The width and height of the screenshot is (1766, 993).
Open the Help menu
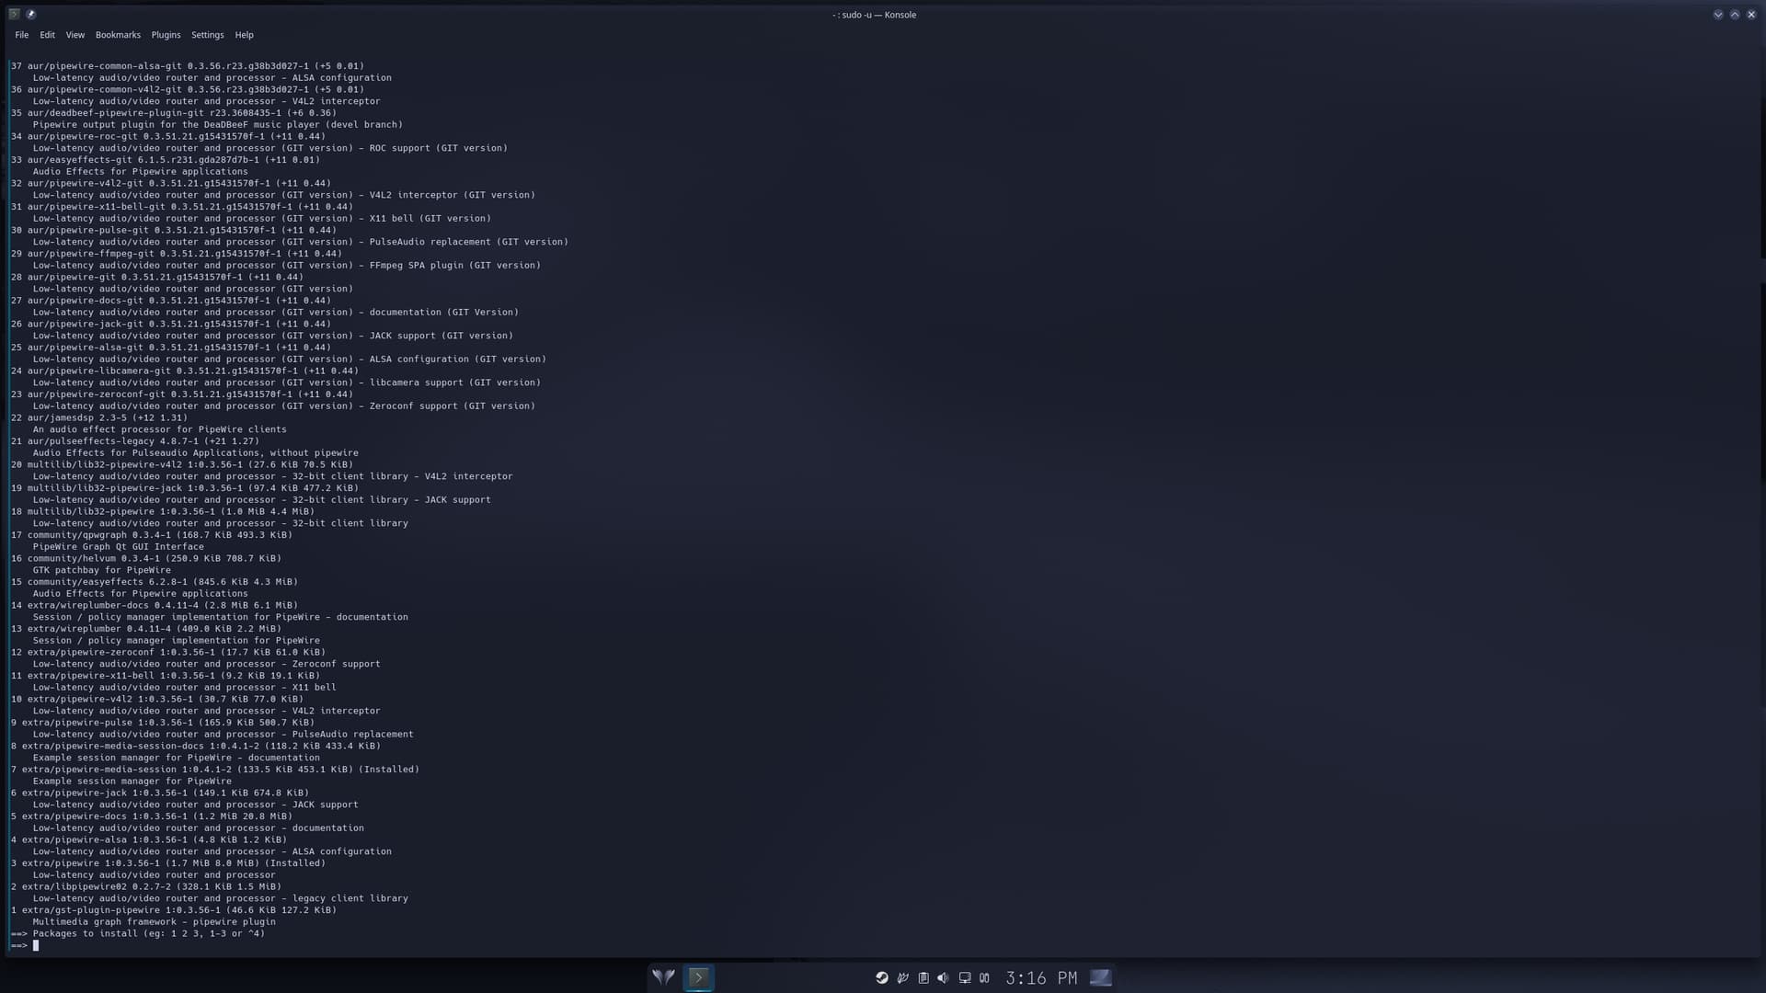point(243,34)
